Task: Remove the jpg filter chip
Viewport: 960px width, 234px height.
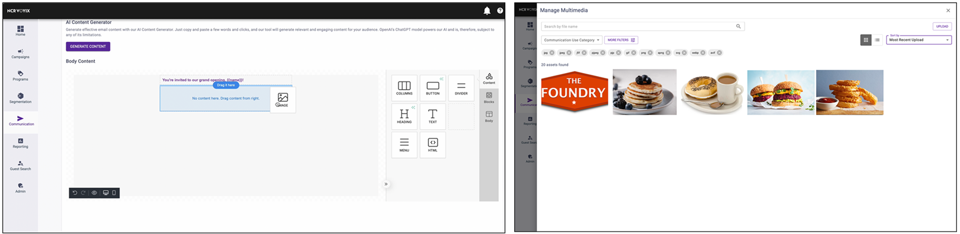Action: coord(552,53)
